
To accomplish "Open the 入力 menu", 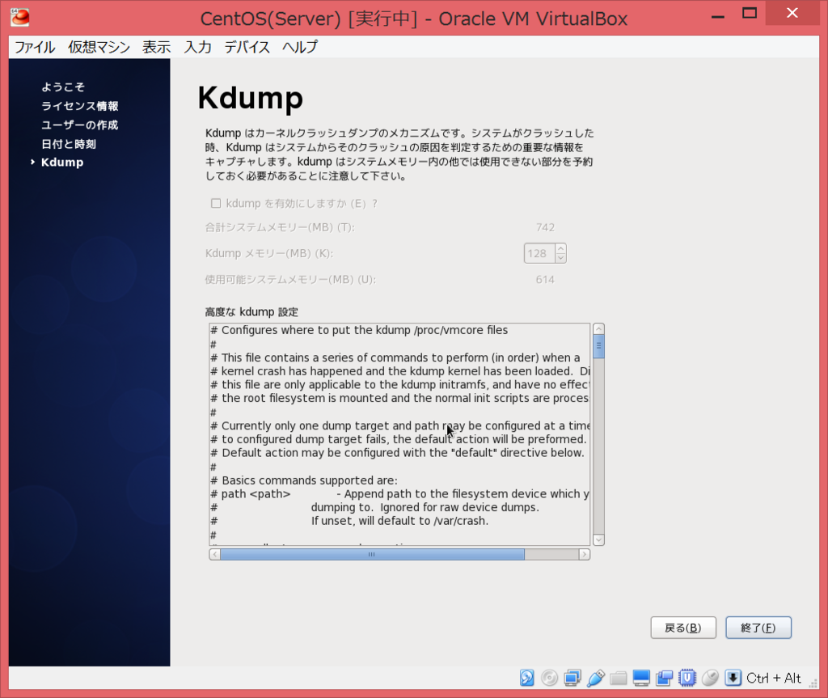I will [x=197, y=47].
